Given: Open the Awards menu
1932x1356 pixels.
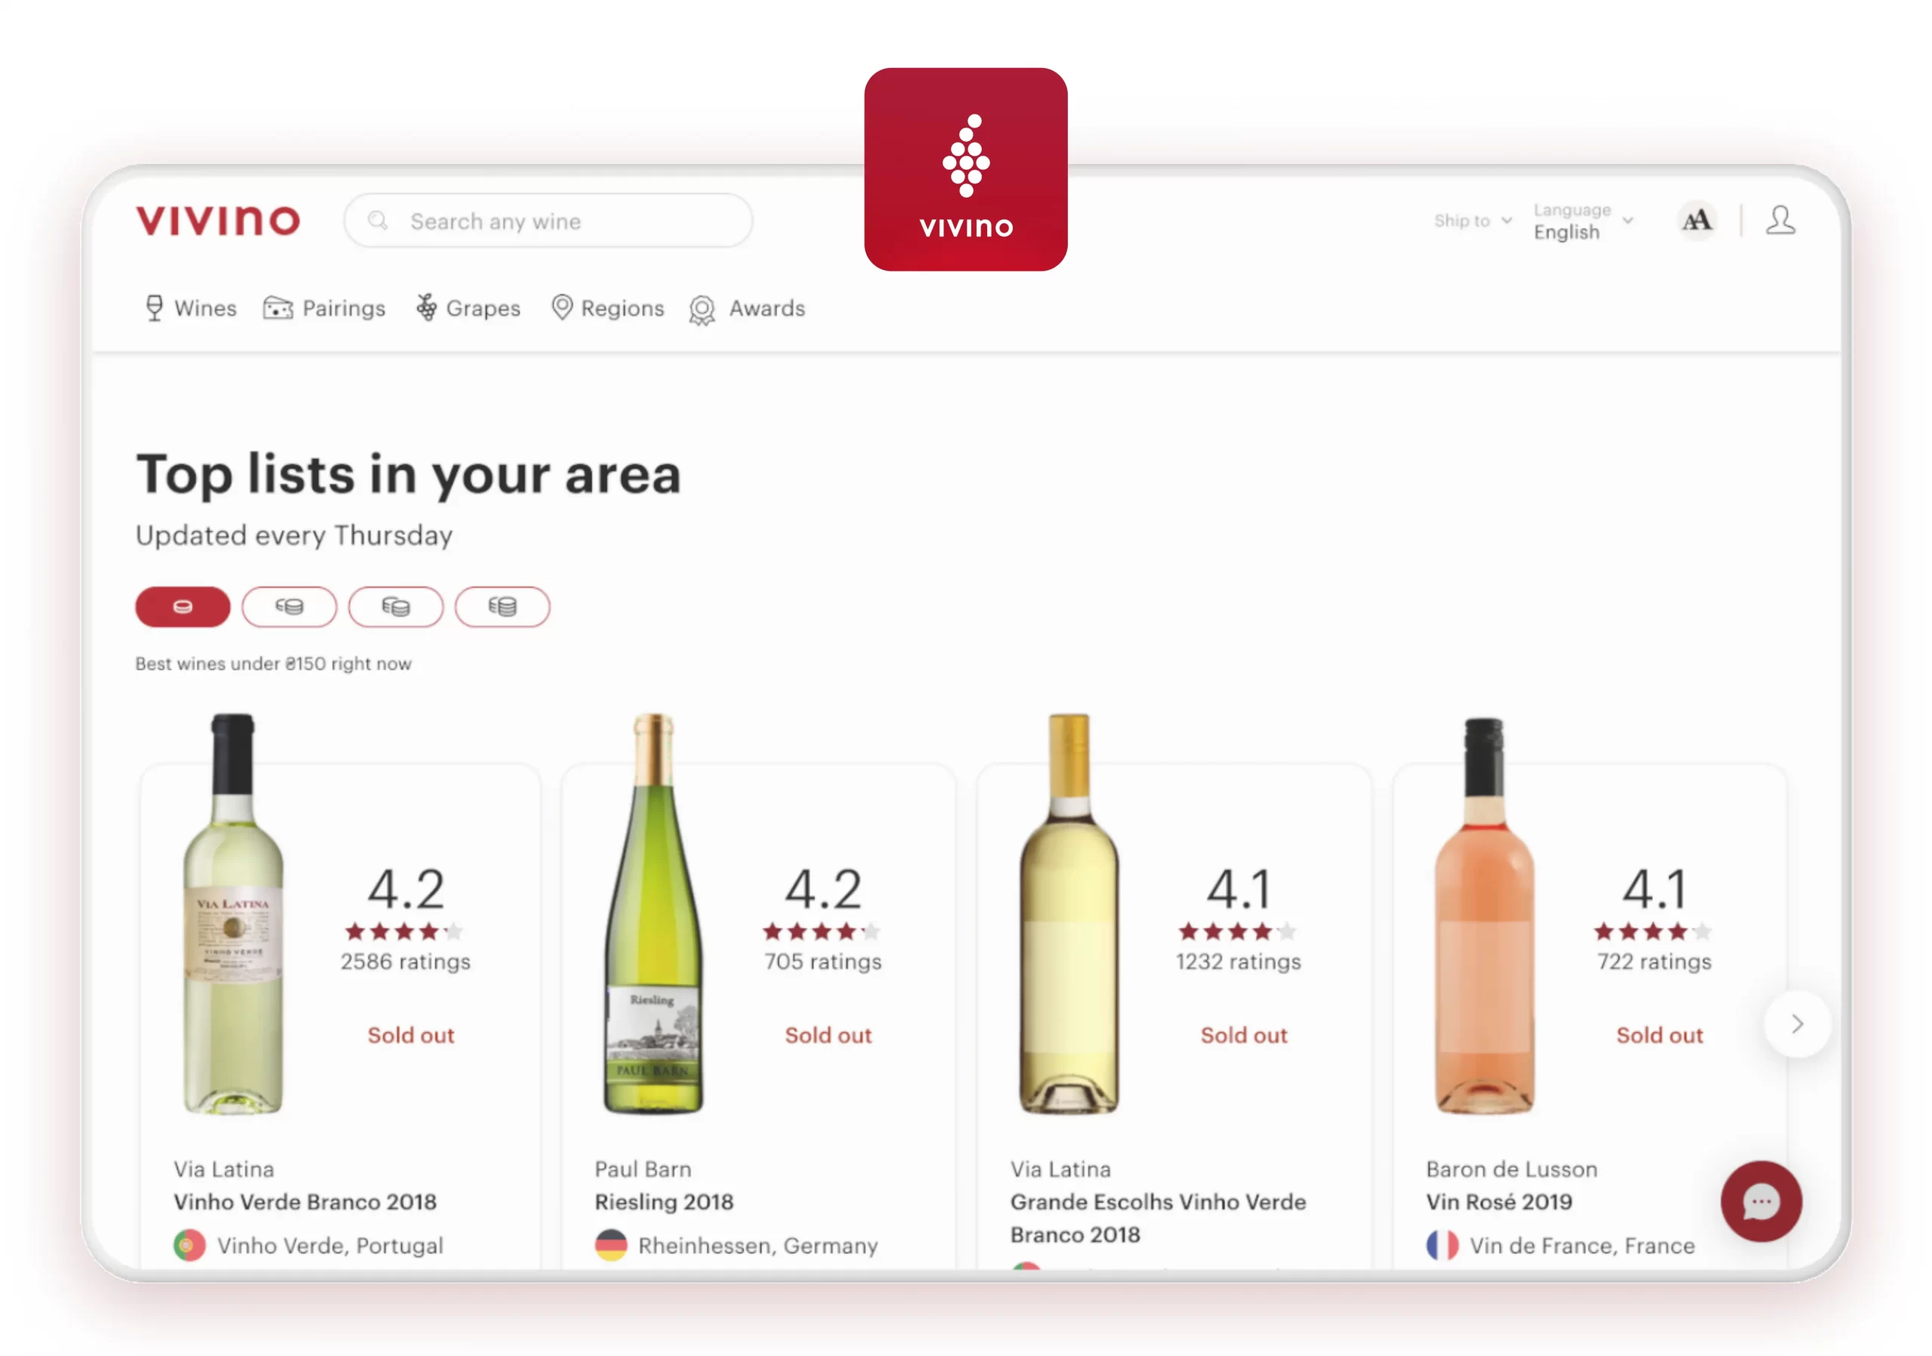Looking at the screenshot, I should (746, 309).
